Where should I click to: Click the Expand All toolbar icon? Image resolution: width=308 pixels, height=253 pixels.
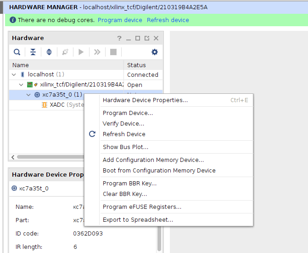click(49, 52)
